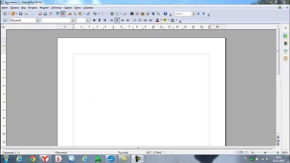Click the Increase Indent icon

[151, 20]
